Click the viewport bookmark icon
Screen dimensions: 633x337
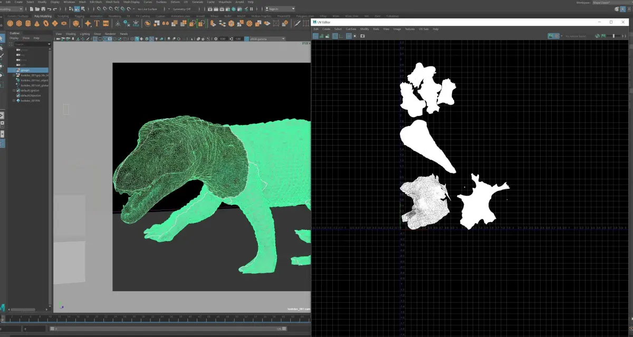[73, 39]
